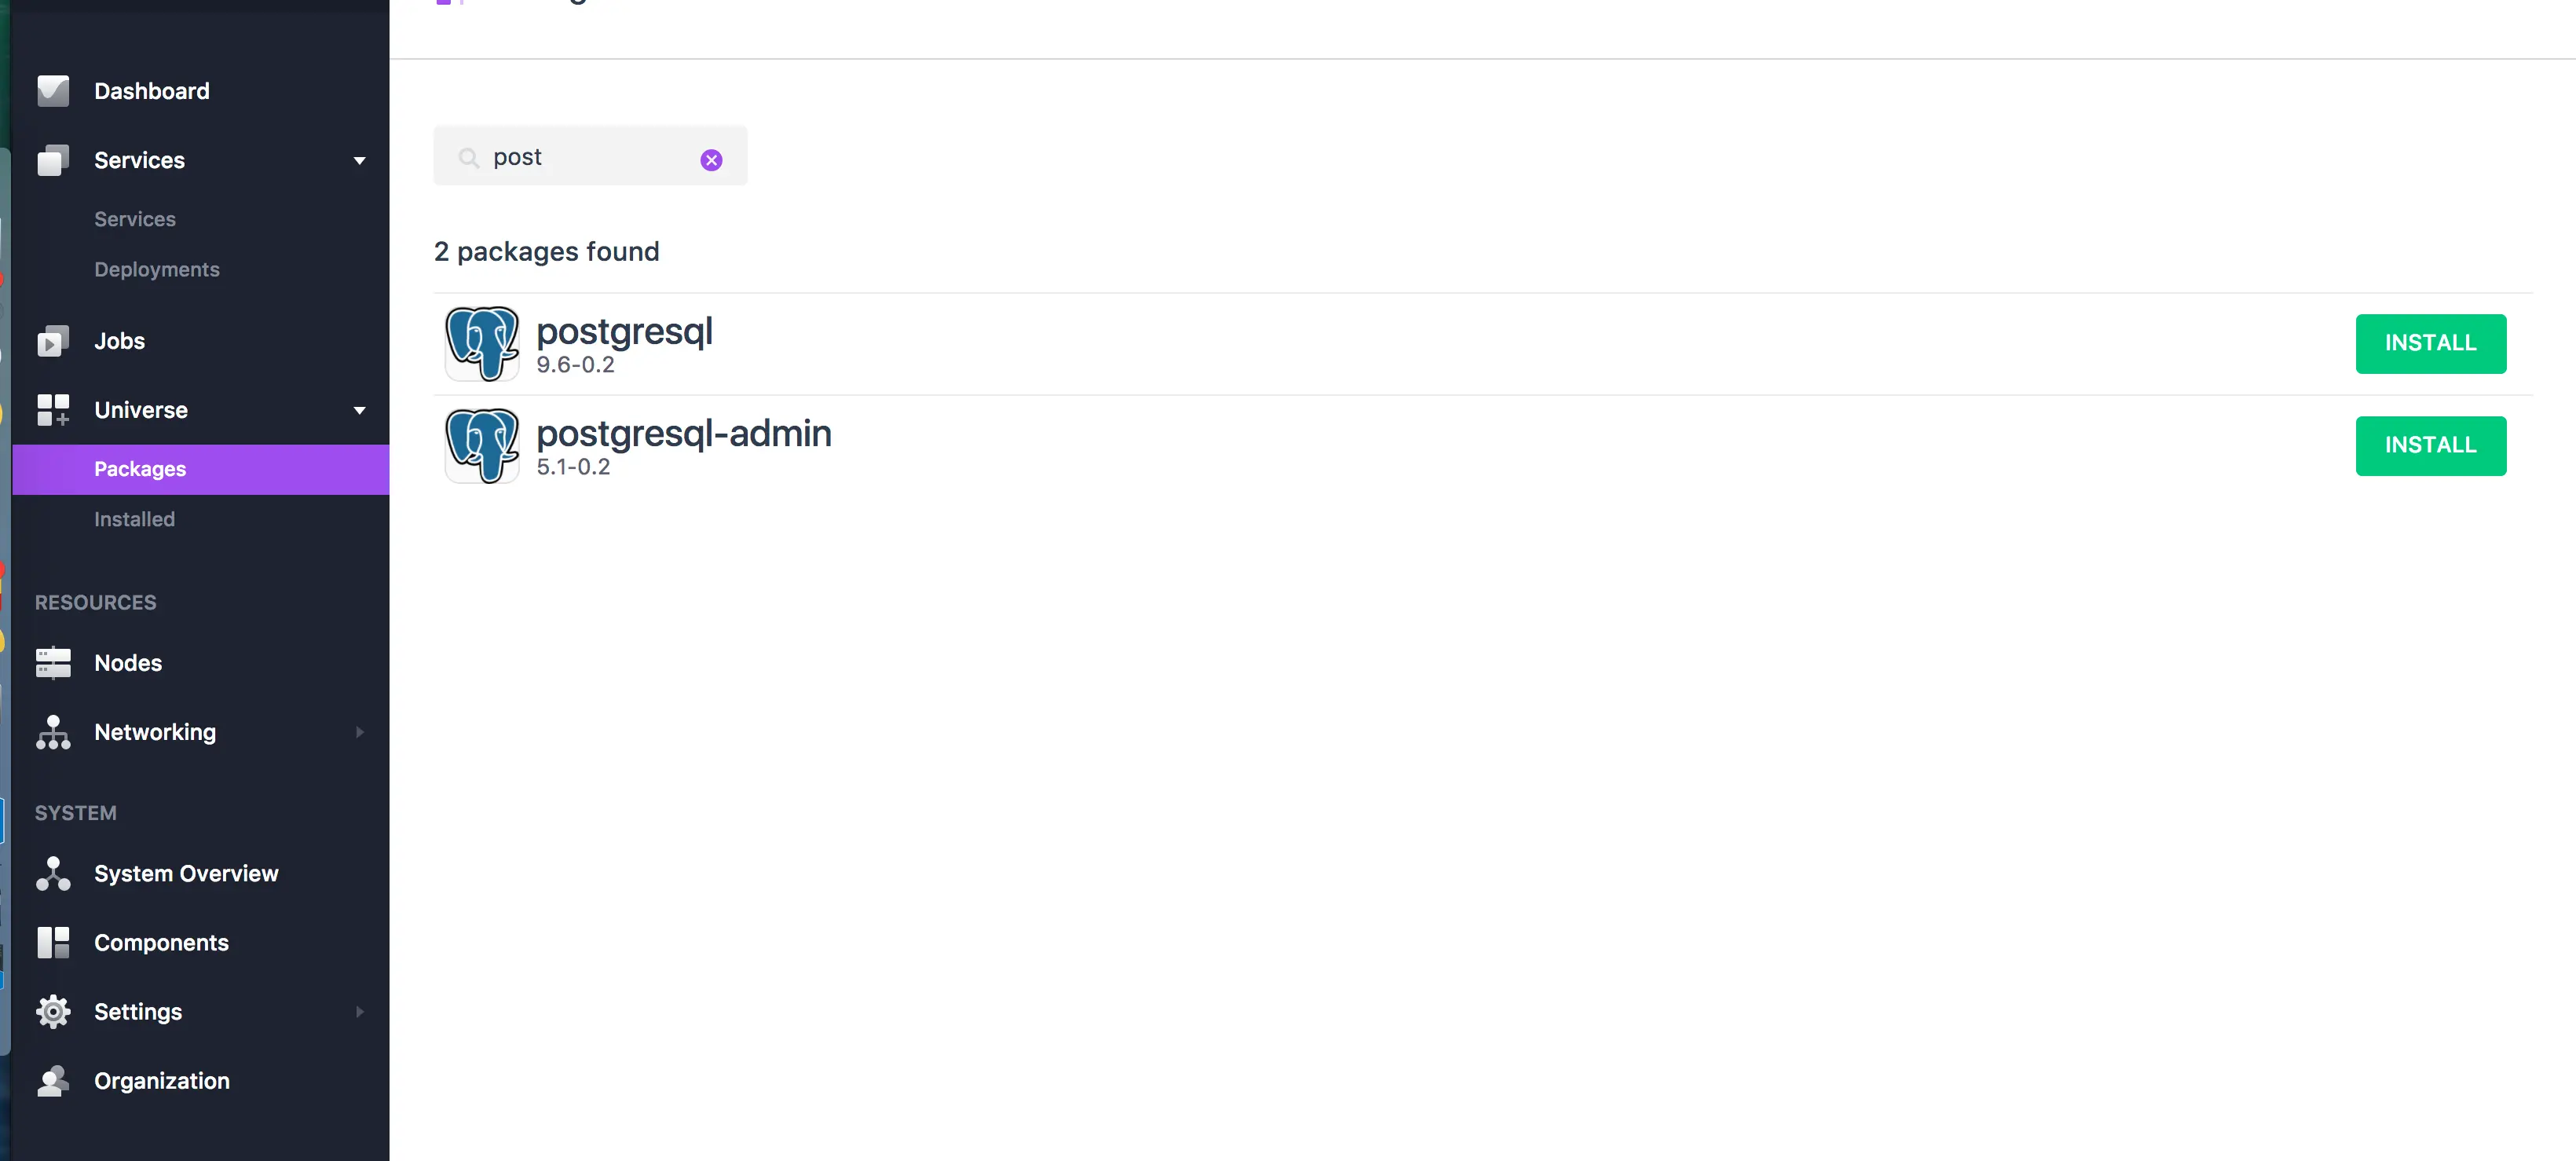Image resolution: width=2576 pixels, height=1161 pixels.
Task: Collapse the Services menu arrow
Action: (359, 160)
